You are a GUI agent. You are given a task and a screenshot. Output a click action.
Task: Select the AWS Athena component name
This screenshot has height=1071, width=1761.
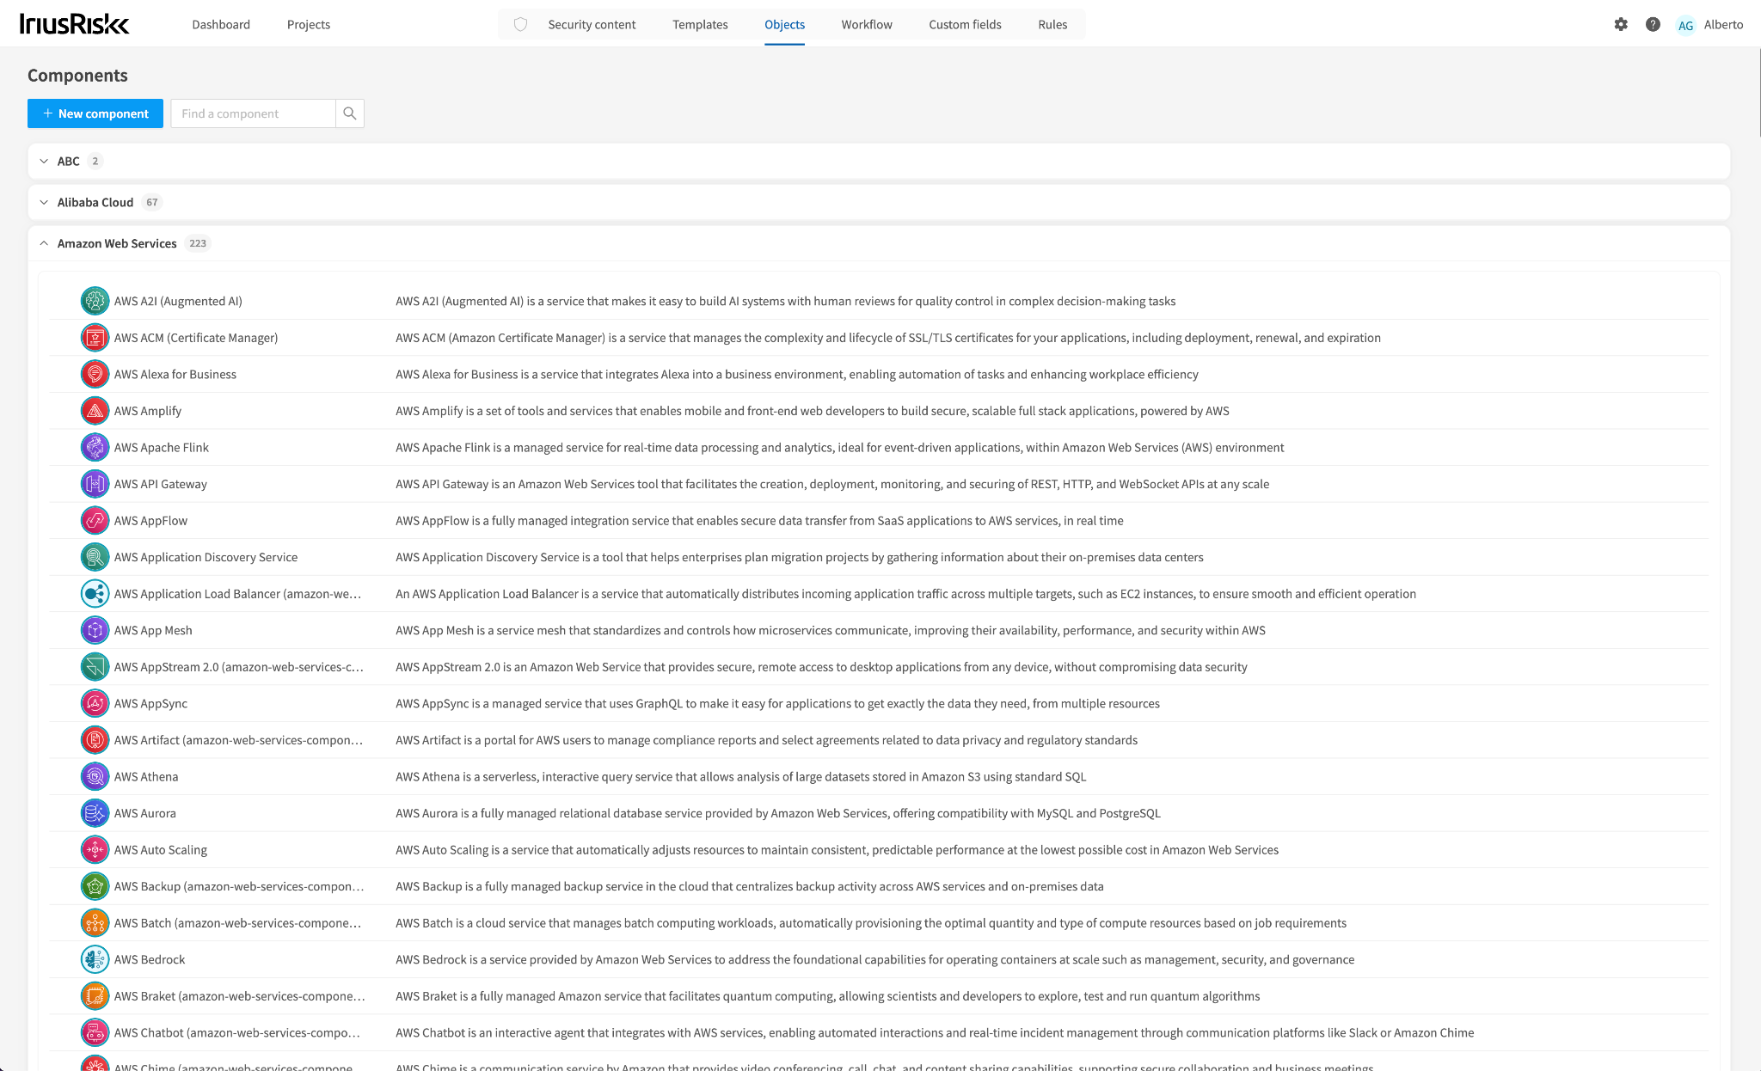(x=146, y=776)
